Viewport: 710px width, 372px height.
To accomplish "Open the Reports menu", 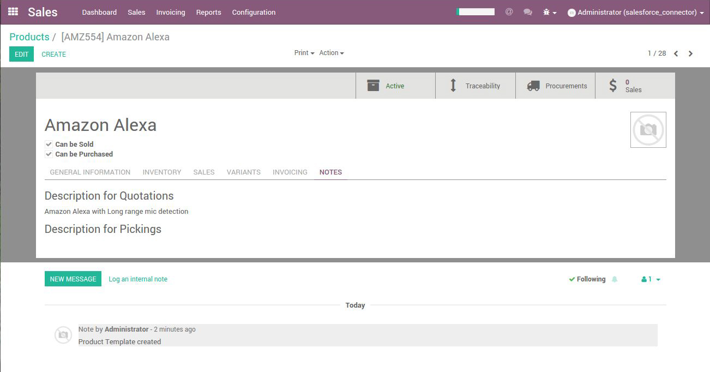I will (x=209, y=12).
